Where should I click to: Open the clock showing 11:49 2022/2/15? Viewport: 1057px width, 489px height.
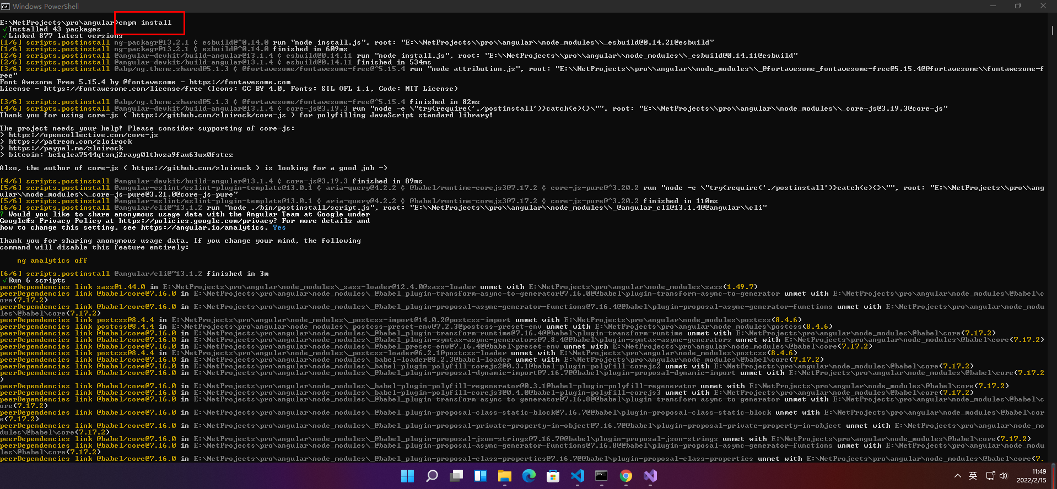point(1031,476)
